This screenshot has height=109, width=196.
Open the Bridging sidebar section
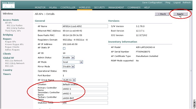(x=8, y=35)
